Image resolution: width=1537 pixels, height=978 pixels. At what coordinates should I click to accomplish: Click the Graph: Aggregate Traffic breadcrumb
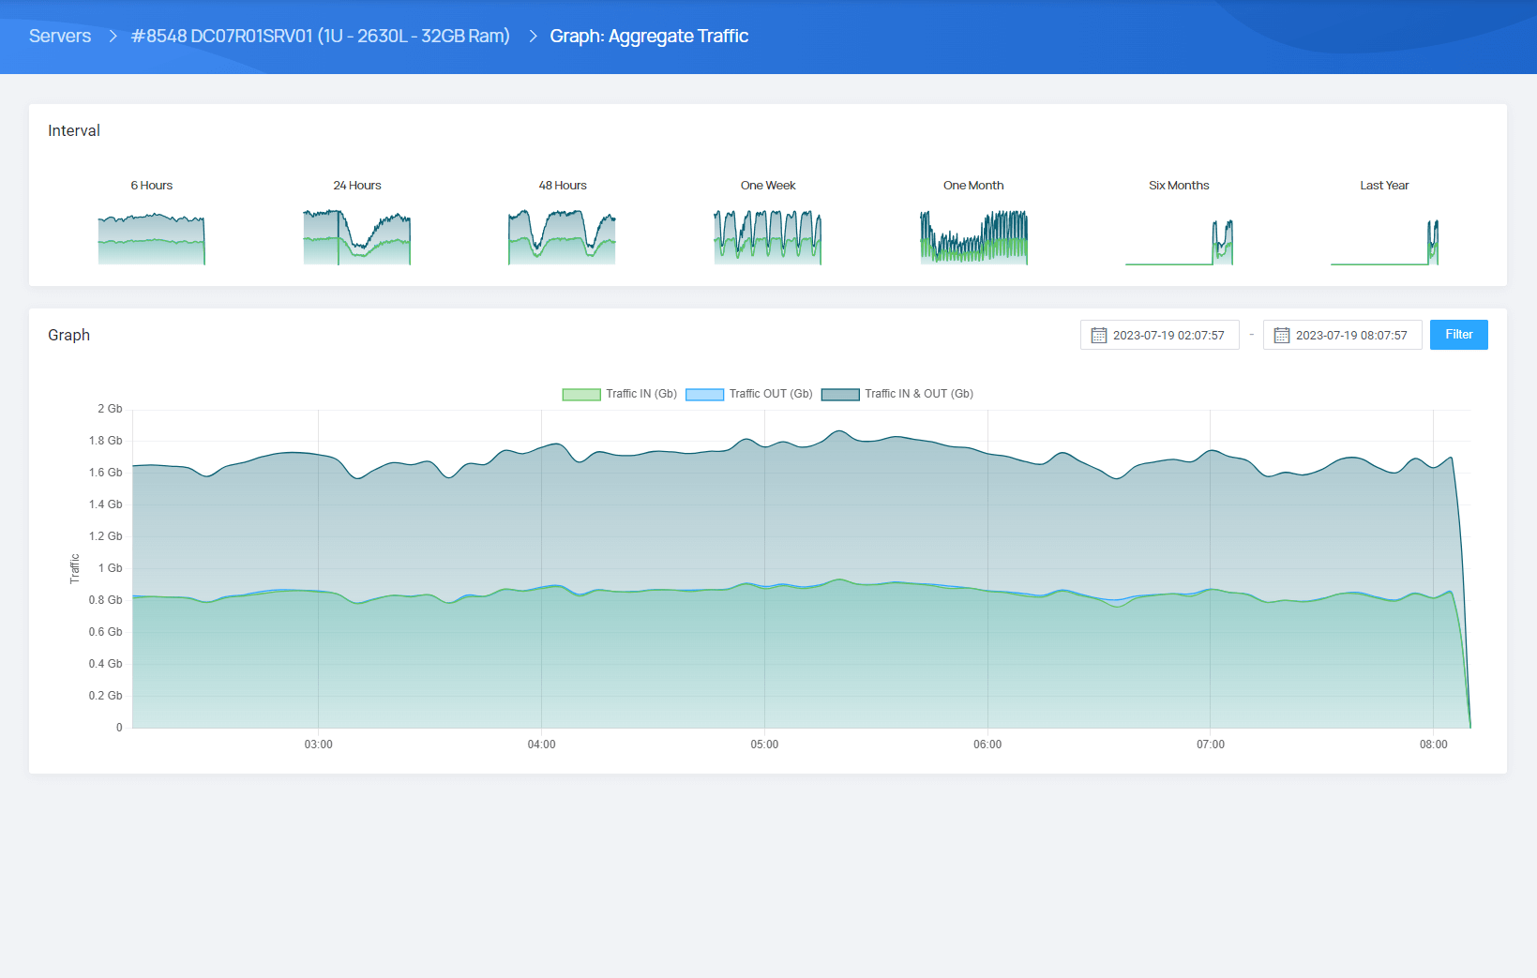[649, 36]
